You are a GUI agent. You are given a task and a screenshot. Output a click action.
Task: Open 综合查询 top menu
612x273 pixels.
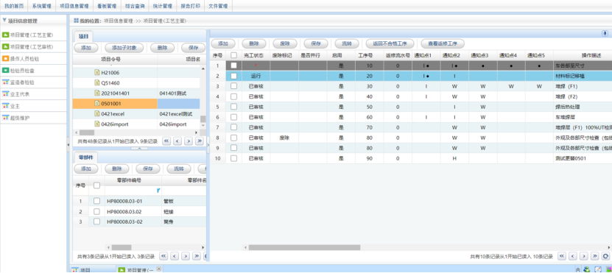135,6
